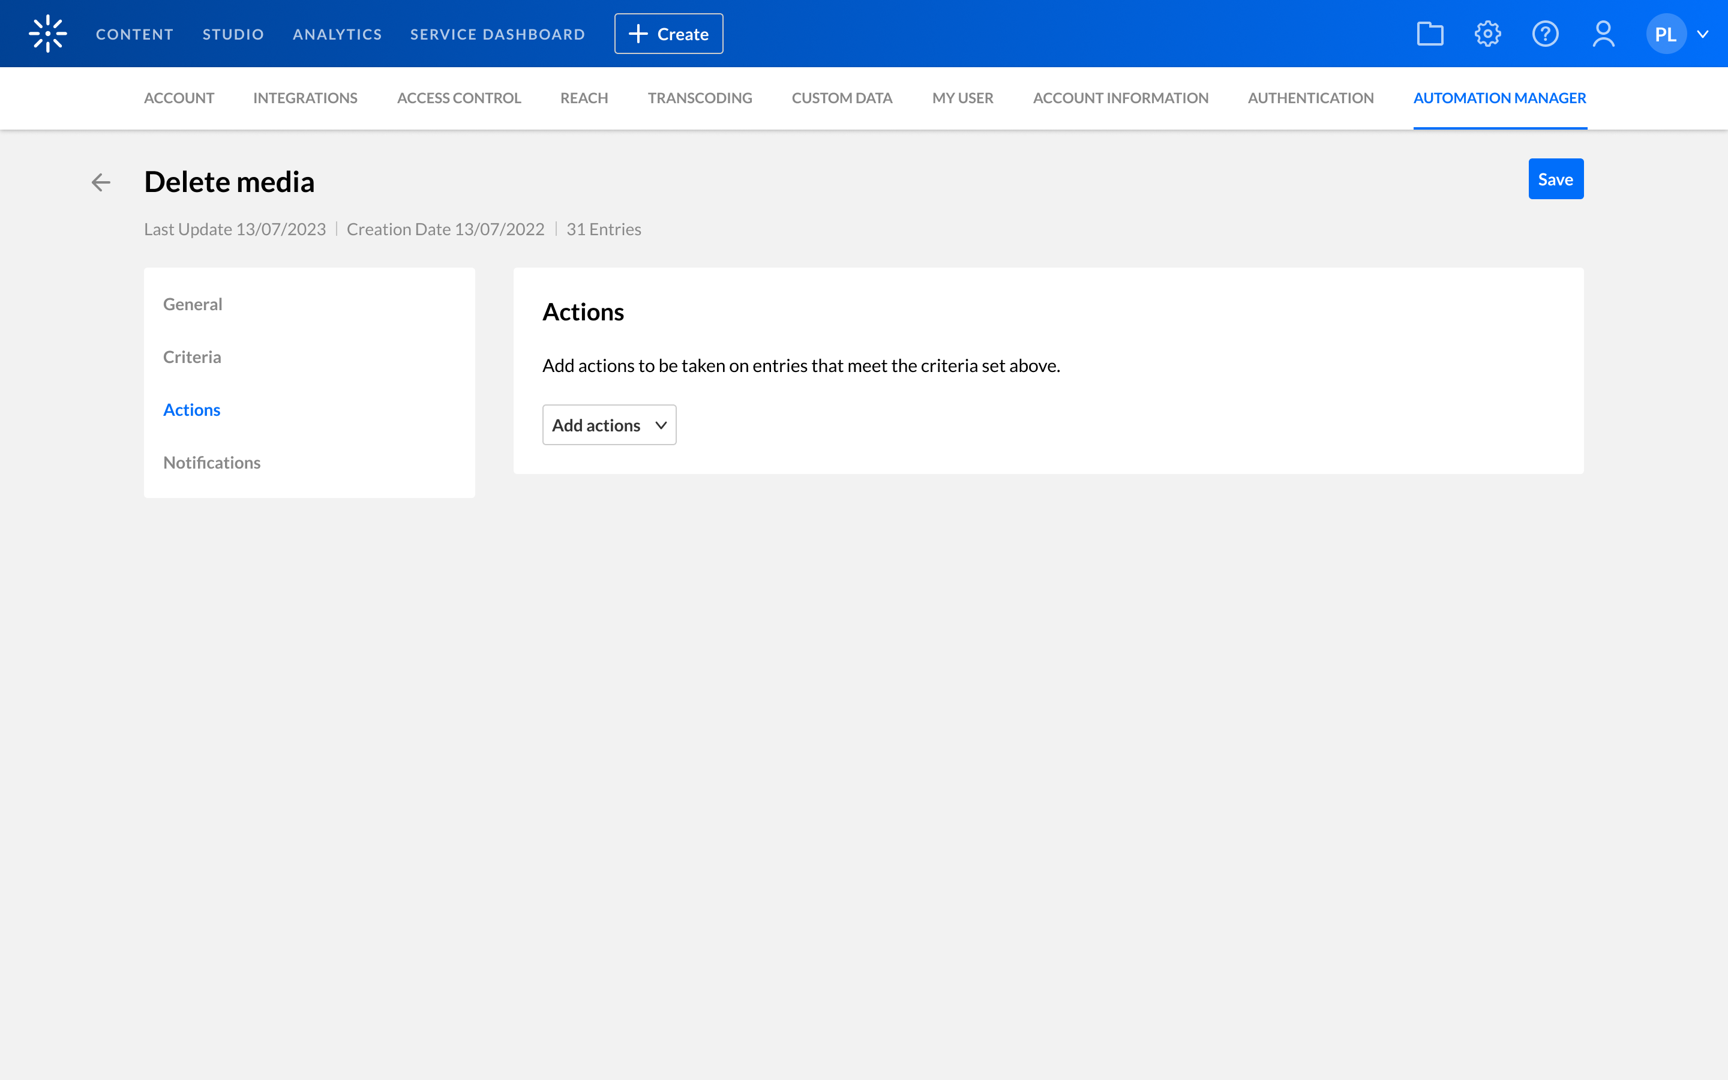Image resolution: width=1728 pixels, height=1080 pixels.
Task: Select the Transcoding tab
Action: 700,98
